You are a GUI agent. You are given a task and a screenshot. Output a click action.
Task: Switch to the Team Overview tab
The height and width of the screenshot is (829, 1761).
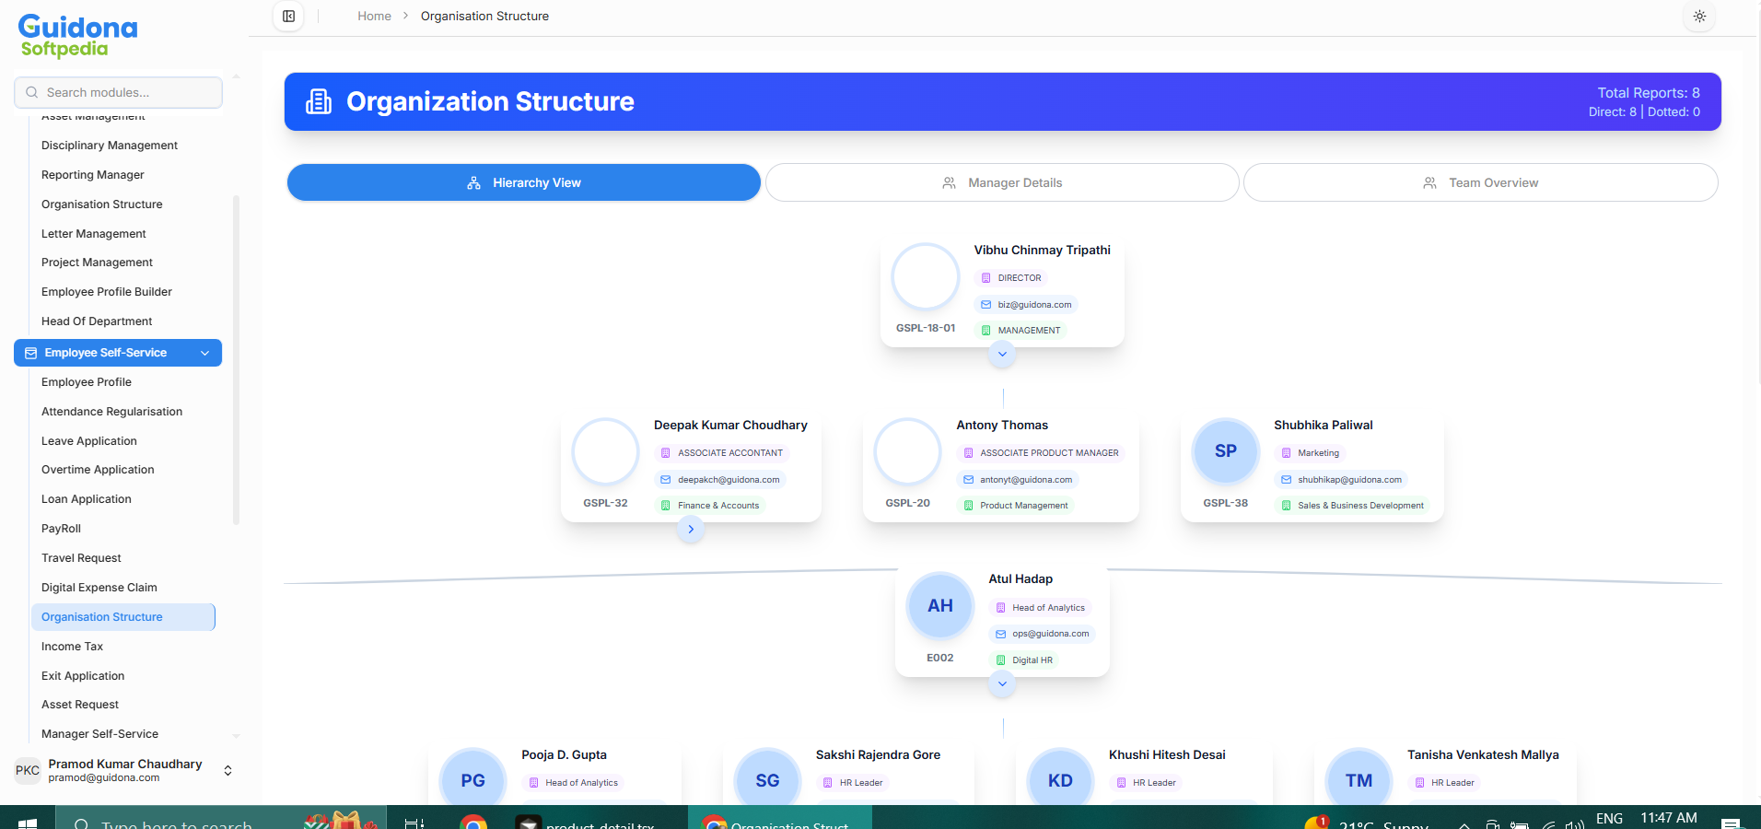[1480, 182]
